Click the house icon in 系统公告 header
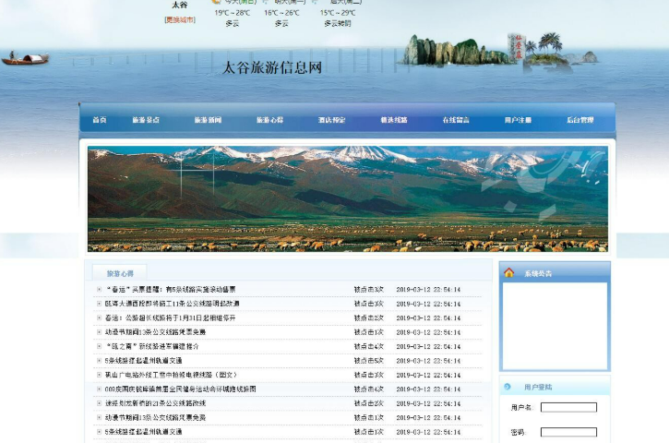The height and width of the screenshot is (443, 669). (508, 272)
